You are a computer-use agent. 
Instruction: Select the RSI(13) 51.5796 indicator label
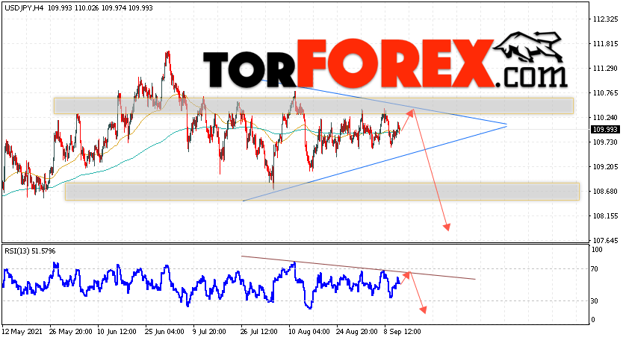30,251
